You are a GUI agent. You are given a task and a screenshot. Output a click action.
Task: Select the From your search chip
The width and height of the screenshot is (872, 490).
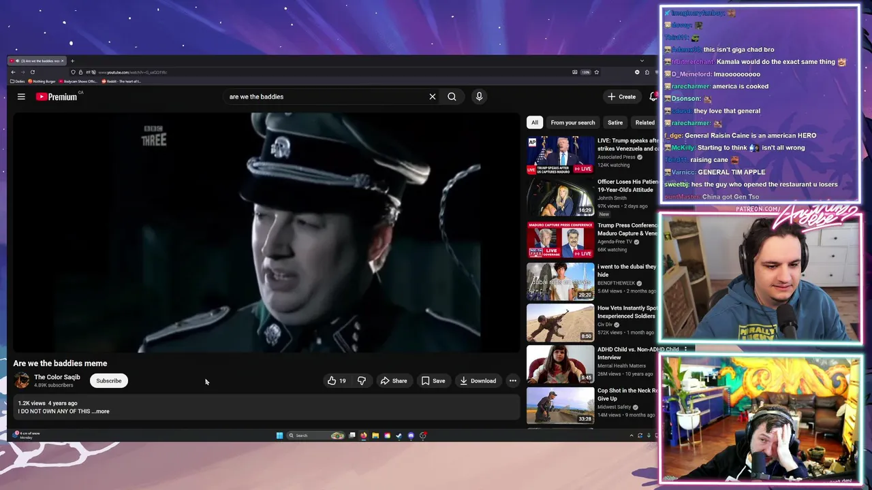coord(573,122)
